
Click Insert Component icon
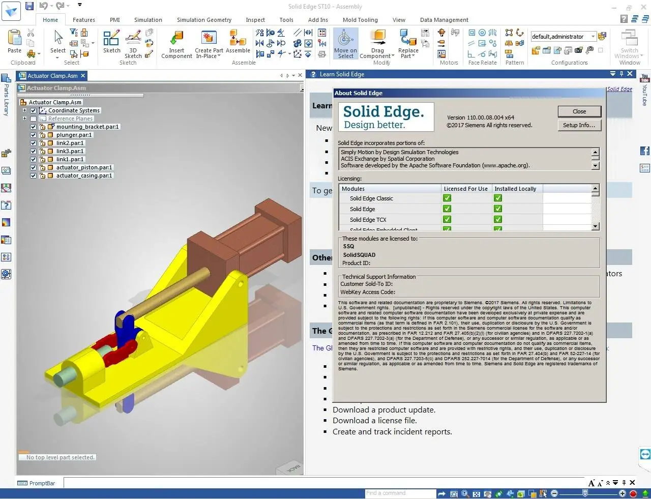point(176,38)
